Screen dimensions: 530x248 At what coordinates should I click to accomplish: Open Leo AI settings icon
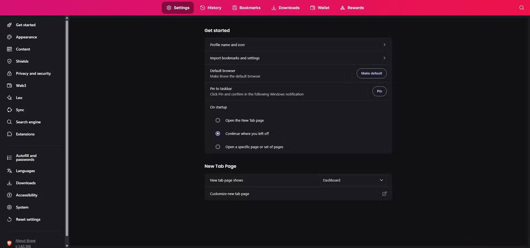click(9, 98)
